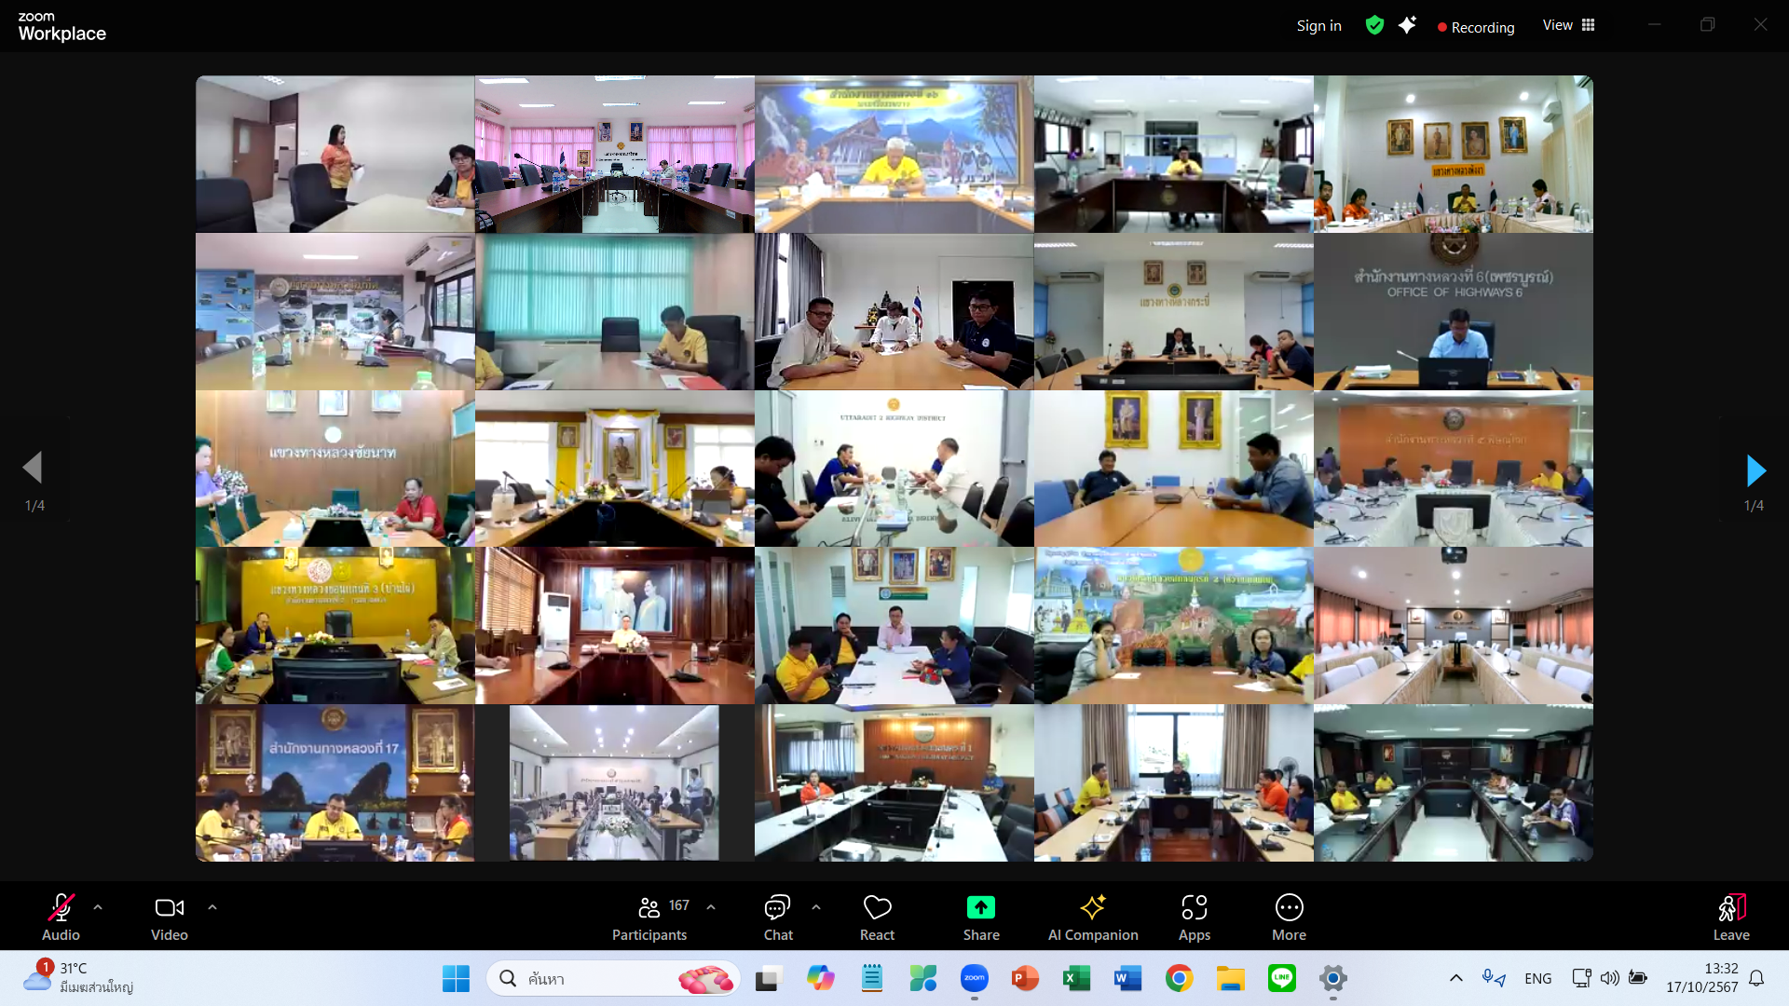Expand audio settings arrow next to Audio
Image resolution: width=1789 pixels, height=1006 pixels.
tap(98, 906)
